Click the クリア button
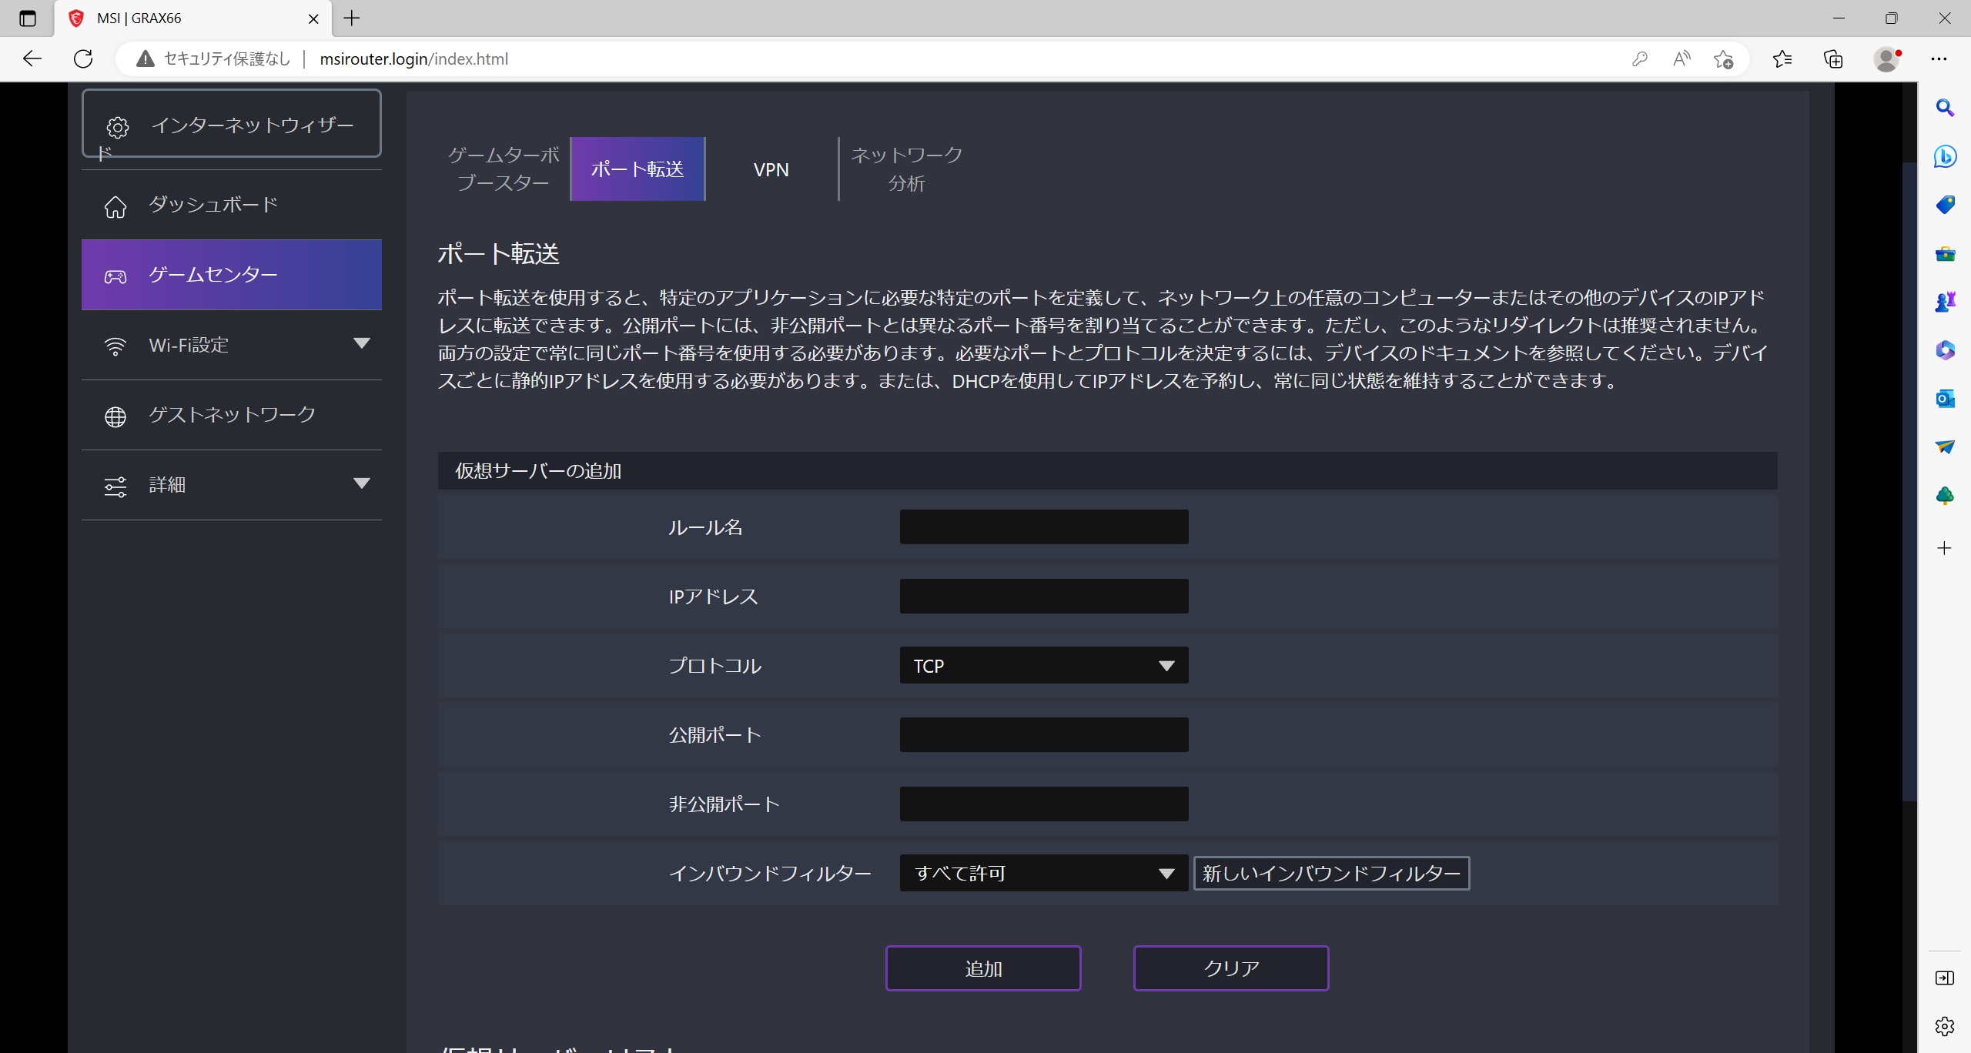This screenshot has width=1971, height=1053. (x=1231, y=968)
